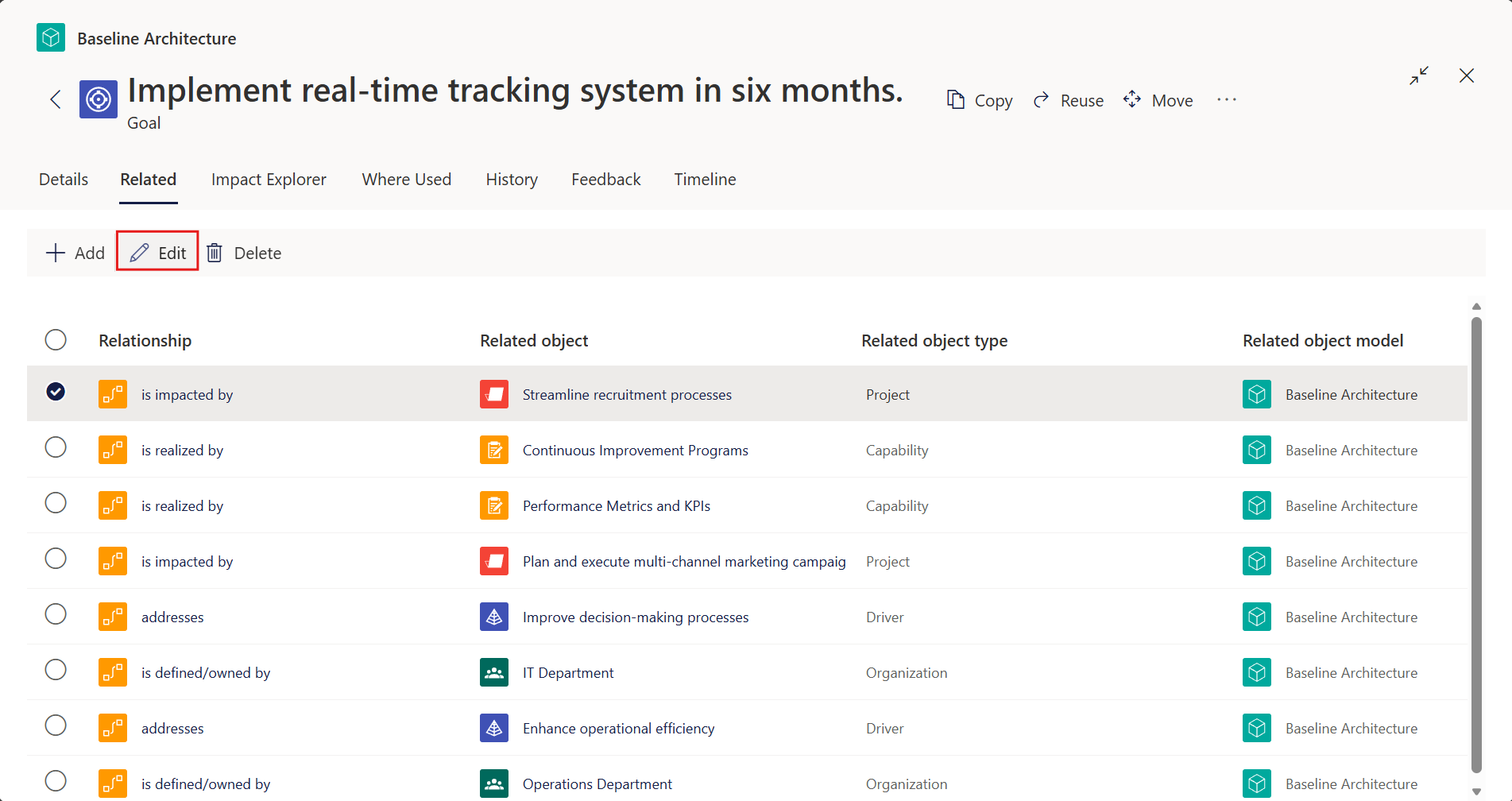Uncheck the Streamline recruitment processes row
This screenshot has width=1512, height=801.
tap(56, 392)
